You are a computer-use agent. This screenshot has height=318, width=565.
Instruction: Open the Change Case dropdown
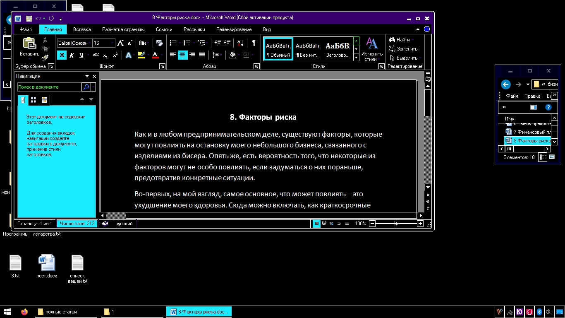(x=143, y=43)
